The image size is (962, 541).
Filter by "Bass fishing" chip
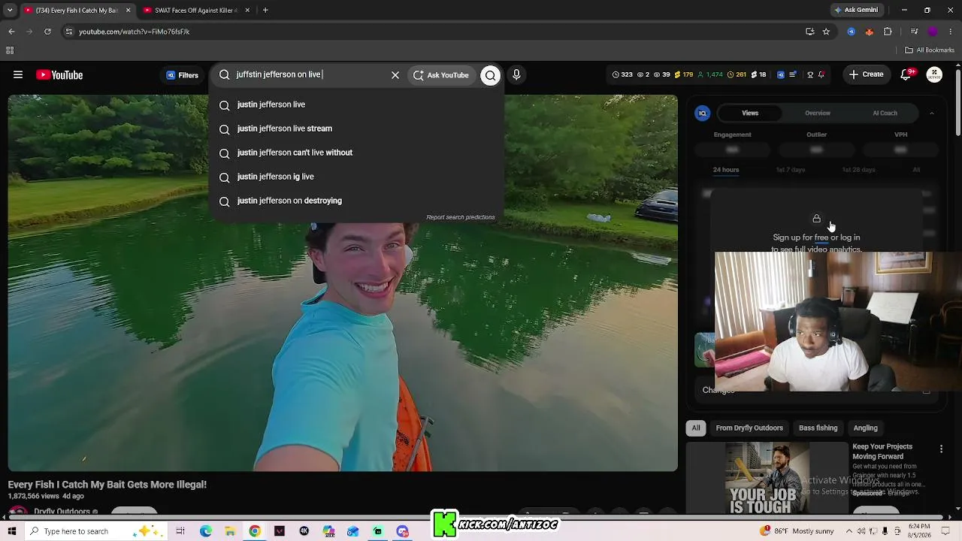(818, 428)
